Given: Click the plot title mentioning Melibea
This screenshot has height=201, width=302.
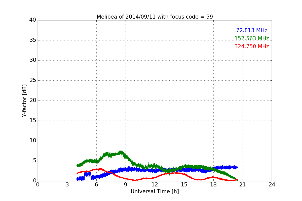Looking at the screenshot, I should click(155, 17).
